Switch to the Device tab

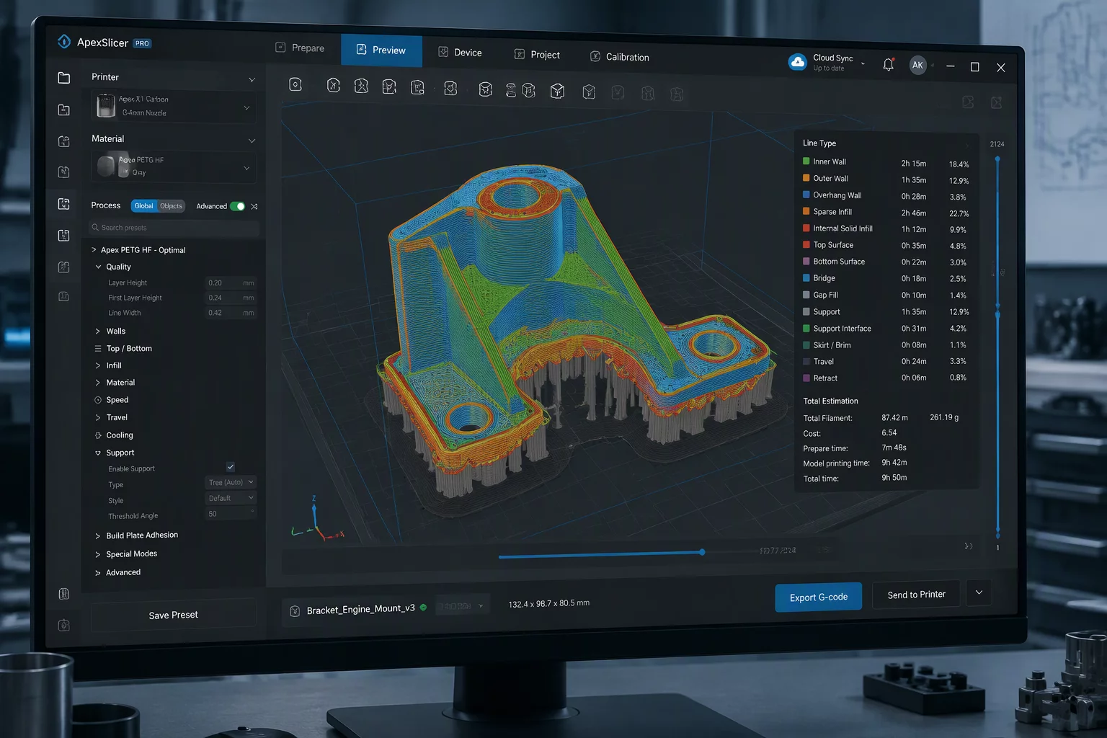461,53
